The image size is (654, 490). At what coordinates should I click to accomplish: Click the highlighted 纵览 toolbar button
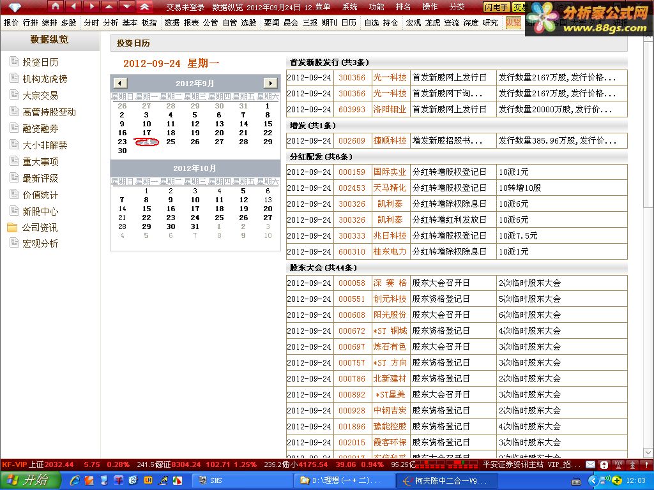click(513, 22)
